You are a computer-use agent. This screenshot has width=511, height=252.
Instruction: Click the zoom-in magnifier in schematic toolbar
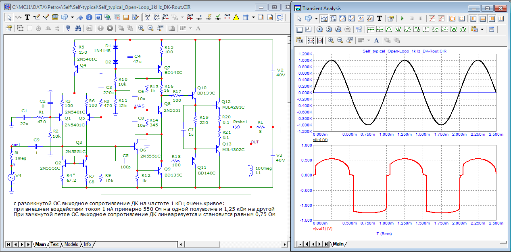point(141,28)
